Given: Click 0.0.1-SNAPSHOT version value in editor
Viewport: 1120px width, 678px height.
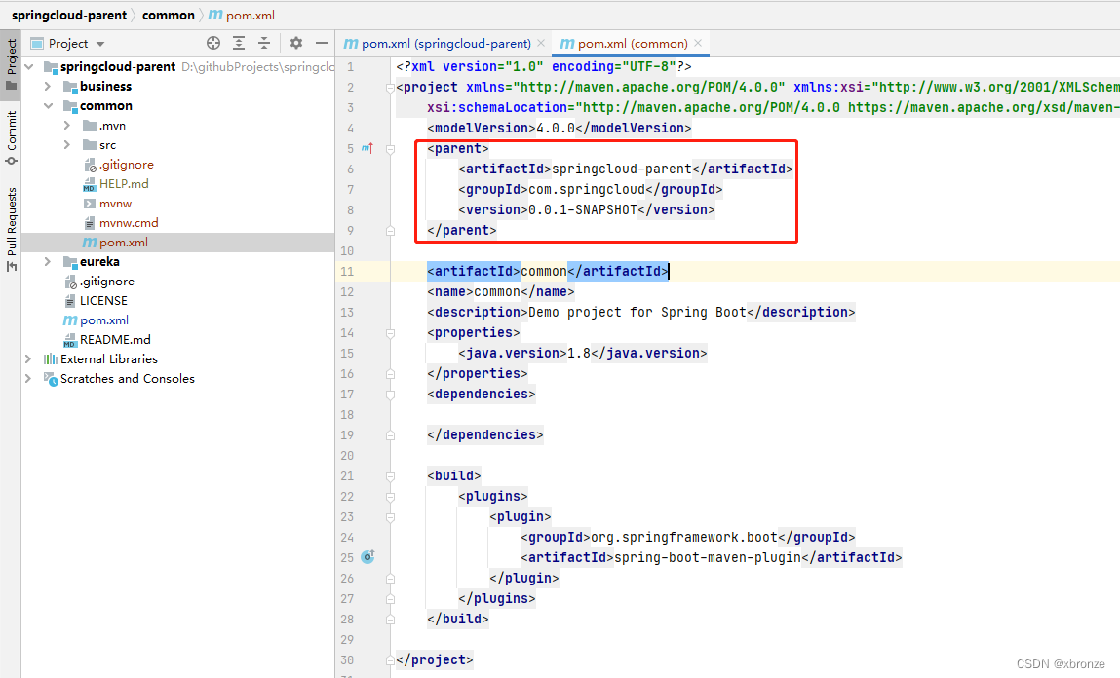Looking at the screenshot, I should pos(582,209).
